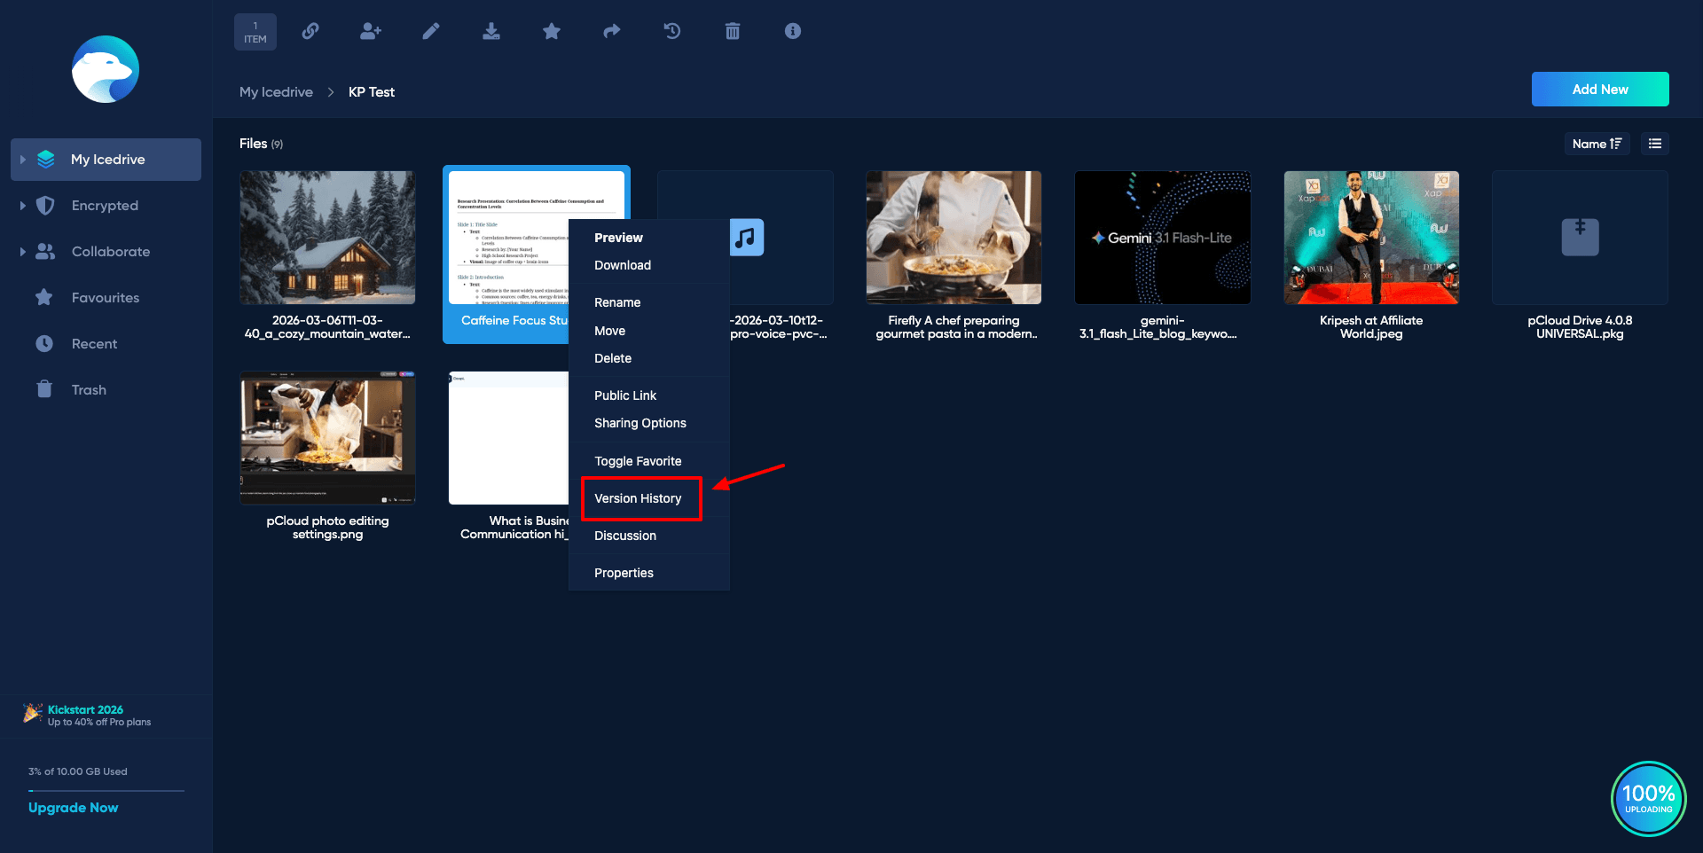Click the 100% uploading progress circle
This screenshot has width=1703, height=853.
[x=1648, y=798]
